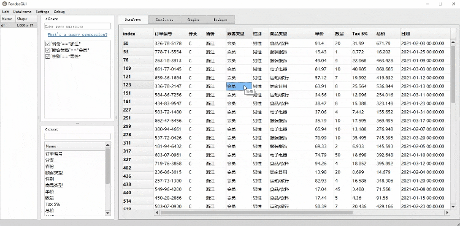
Task: Click the table's vertical scrollbar thumb
Action: 453,74
